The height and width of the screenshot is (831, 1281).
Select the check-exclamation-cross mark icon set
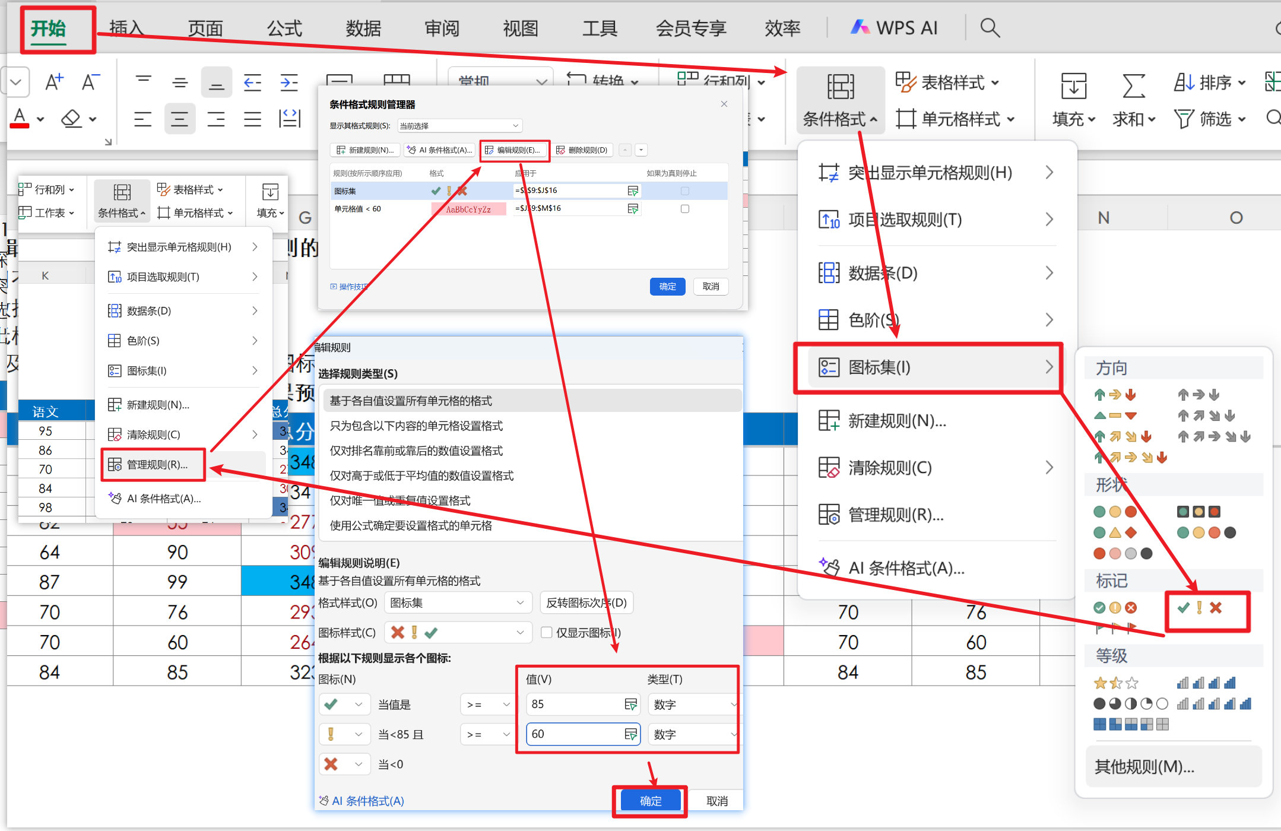click(1199, 607)
